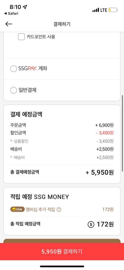Tap the Club badge icon
Image resolution: width=124 pixels, height=270 pixels.
(x=18, y=210)
